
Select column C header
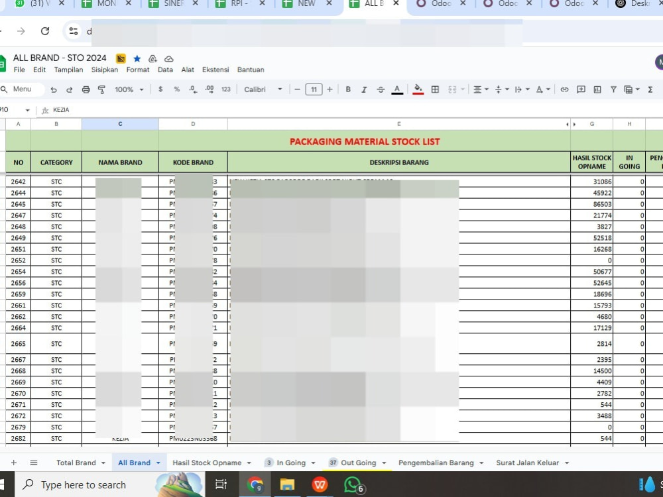120,124
